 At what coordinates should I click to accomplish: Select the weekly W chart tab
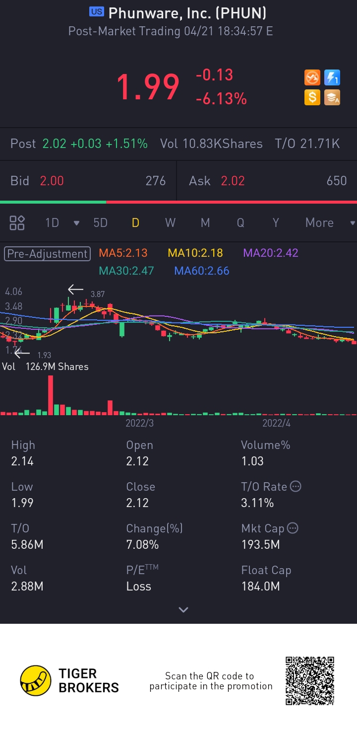pos(170,222)
